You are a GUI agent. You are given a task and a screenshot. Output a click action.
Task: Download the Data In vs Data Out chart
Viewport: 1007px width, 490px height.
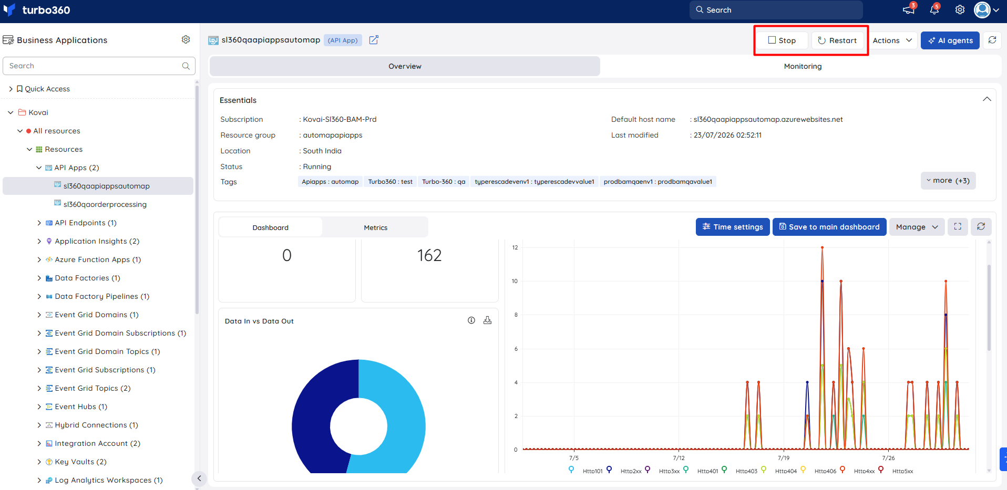[487, 320]
